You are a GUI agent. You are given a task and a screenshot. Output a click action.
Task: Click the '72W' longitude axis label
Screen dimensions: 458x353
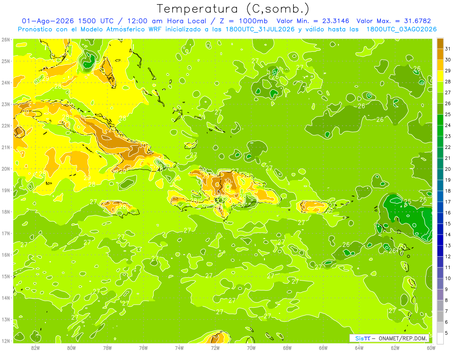(x=215, y=348)
